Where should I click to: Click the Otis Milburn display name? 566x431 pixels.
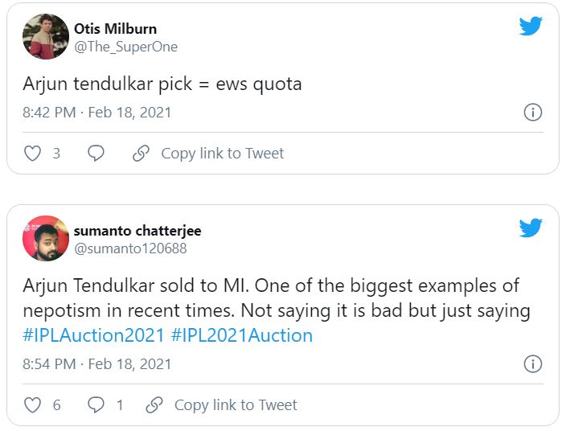(x=115, y=29)
